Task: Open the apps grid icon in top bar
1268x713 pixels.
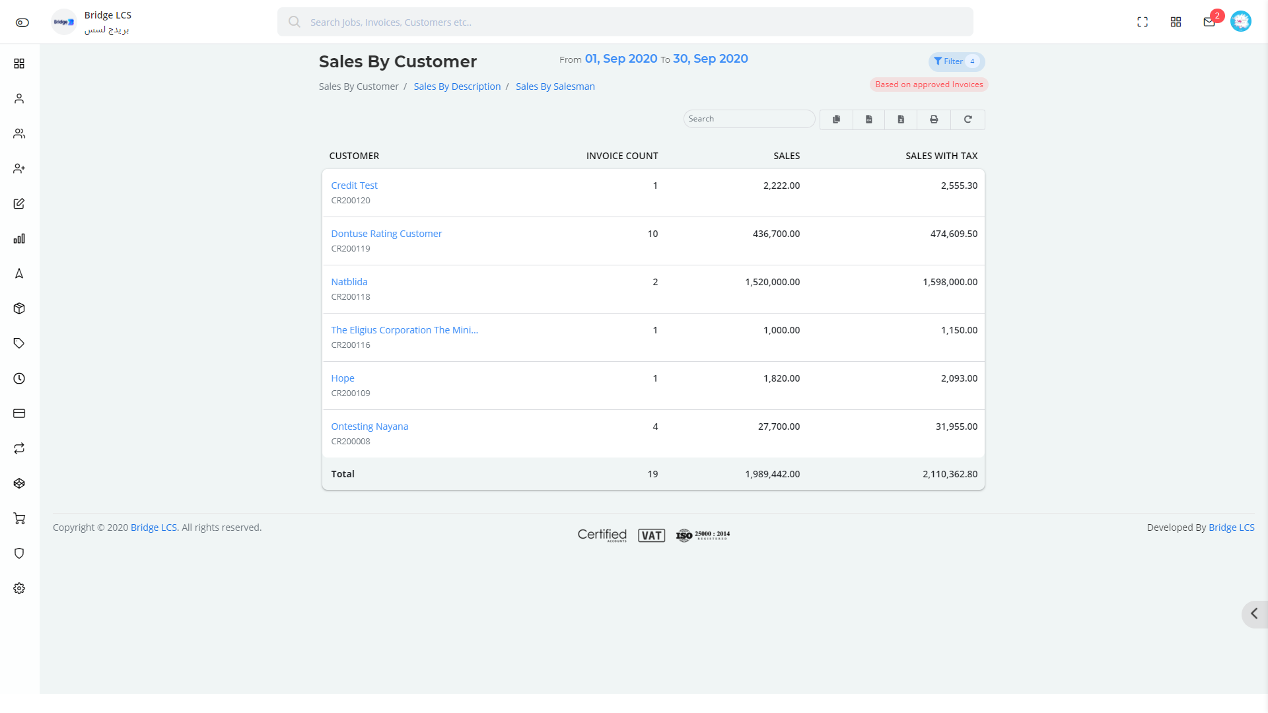Action: [1176, 22]
